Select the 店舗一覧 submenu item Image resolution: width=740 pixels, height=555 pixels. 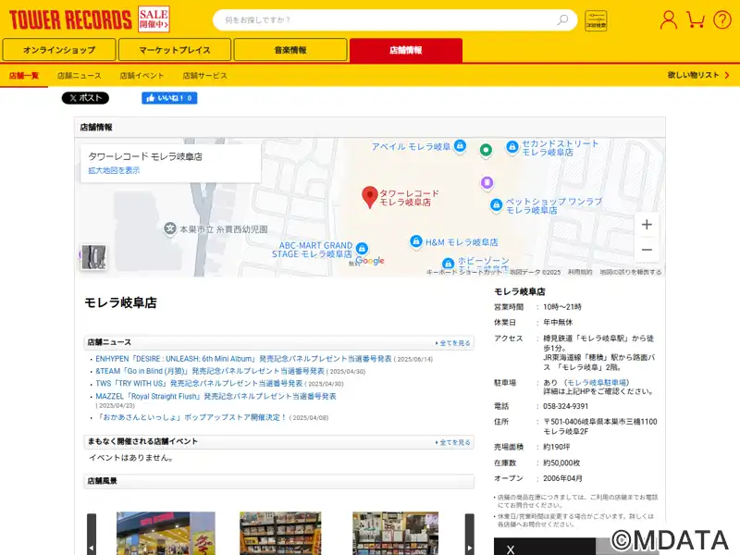(x=24, y=76)
